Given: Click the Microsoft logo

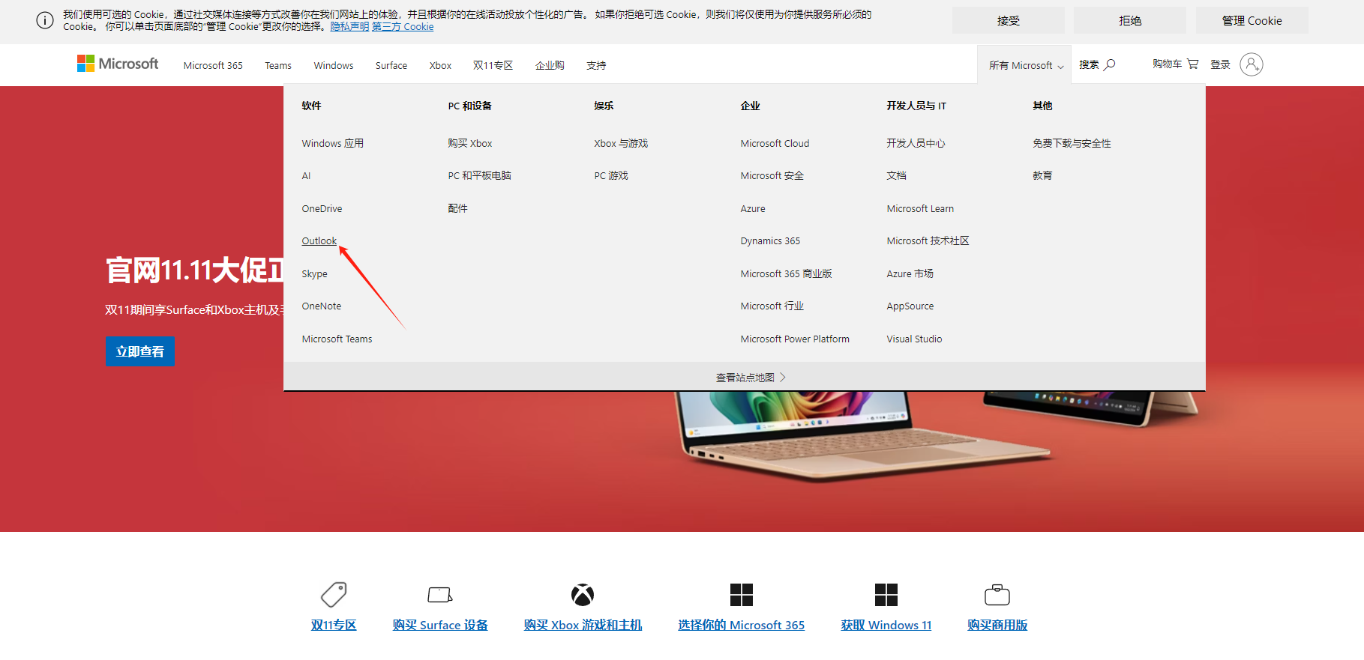Looking at the screenshot, I should tap(118, 64).
